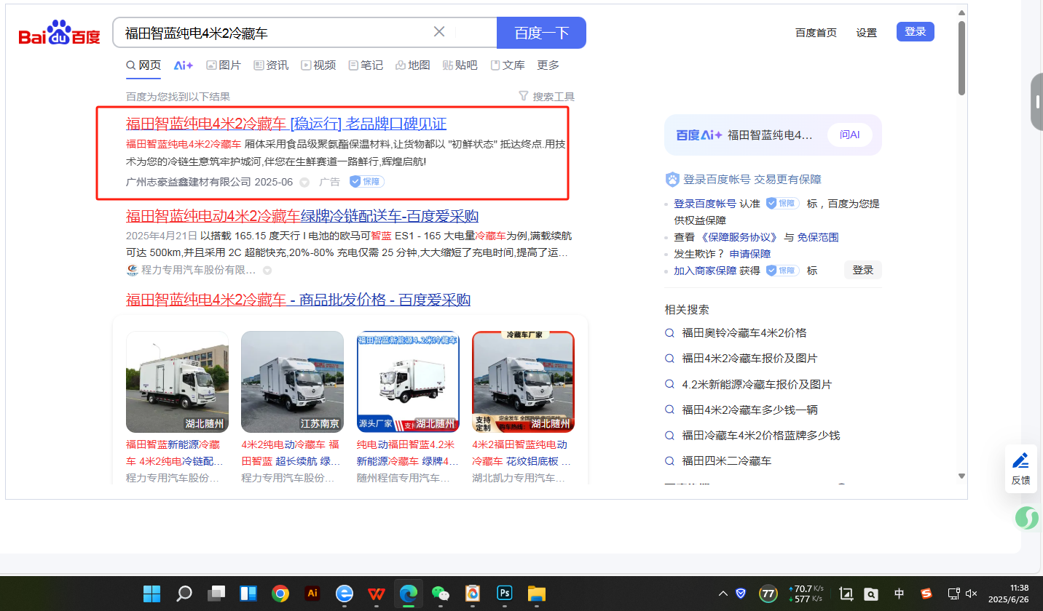Open the 百度首页 link
Viewport: 1043px width, 611px height.
pyautogui.click(x=816, y=33)
